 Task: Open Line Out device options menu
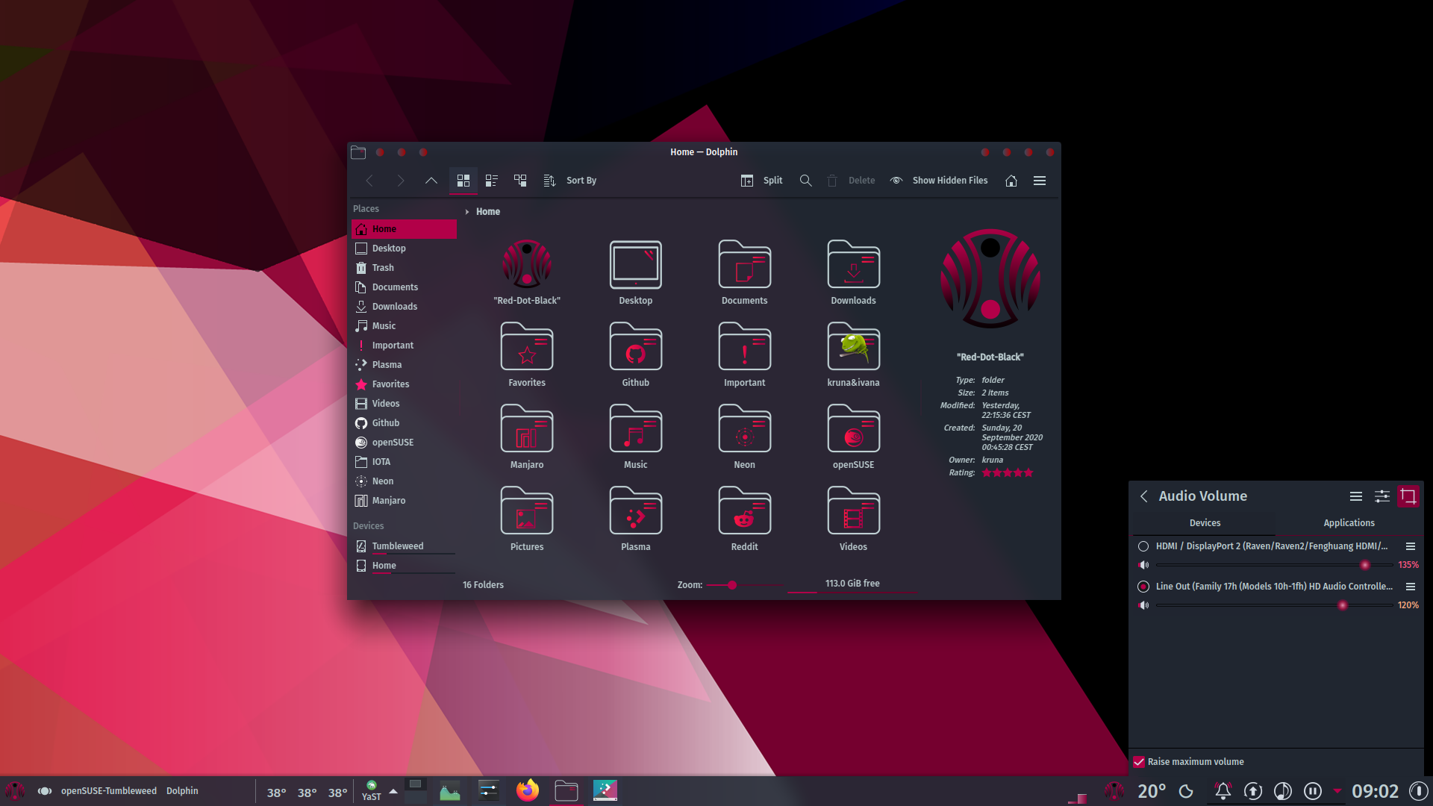coord(1411,587)
